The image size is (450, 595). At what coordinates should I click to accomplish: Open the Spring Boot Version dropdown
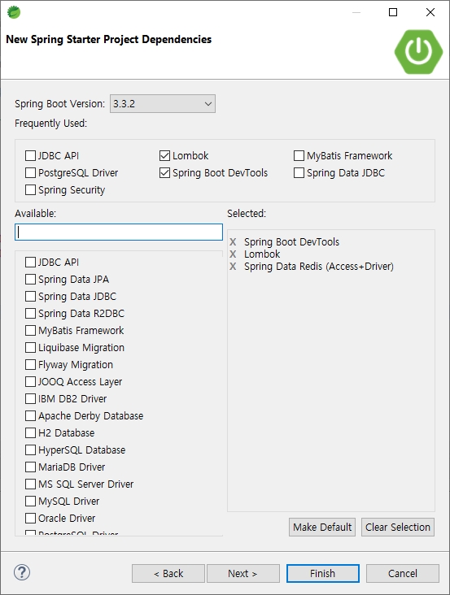[163, 103]
